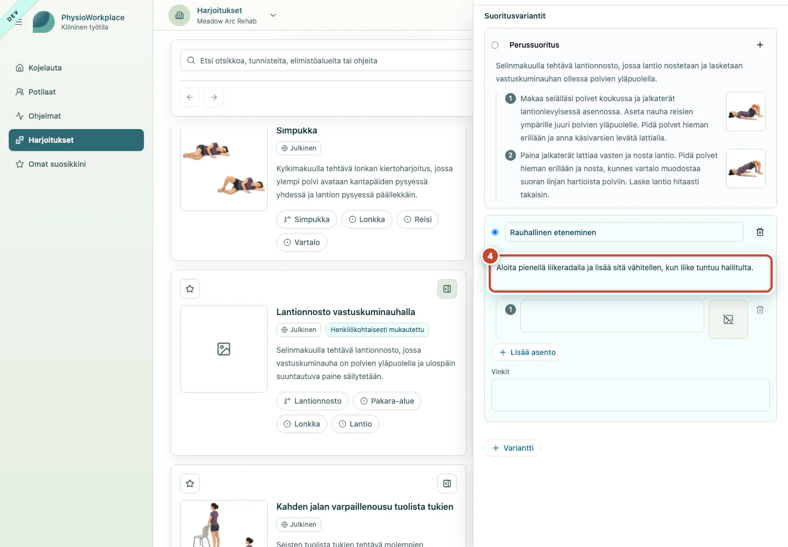Click the PhysioWorkplace leaf logo
Image resolution: width=788 pixels, height=547 pixels.
44,22
